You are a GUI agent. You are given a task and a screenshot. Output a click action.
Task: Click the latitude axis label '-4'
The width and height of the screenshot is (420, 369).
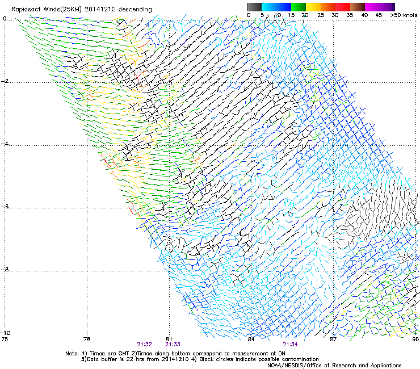tap(5, 144)
